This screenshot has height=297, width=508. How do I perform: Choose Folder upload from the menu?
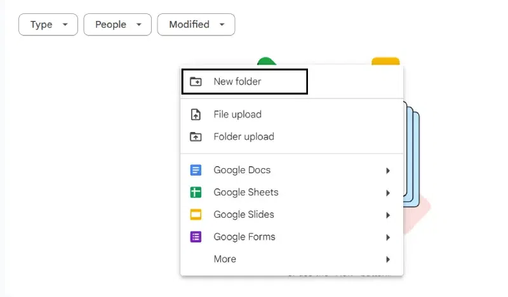(244, 136)
